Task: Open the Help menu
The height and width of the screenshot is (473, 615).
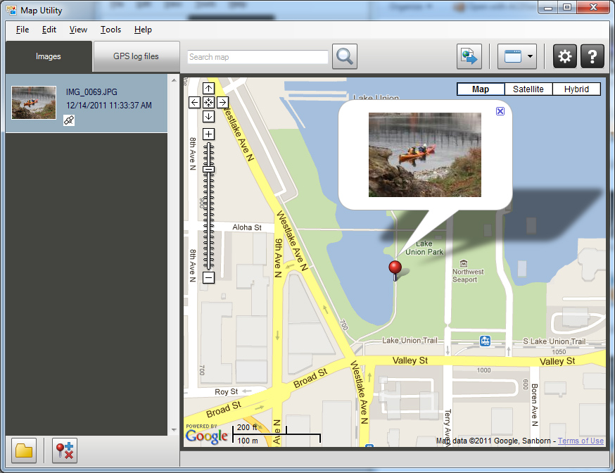Action: (143, 30)
